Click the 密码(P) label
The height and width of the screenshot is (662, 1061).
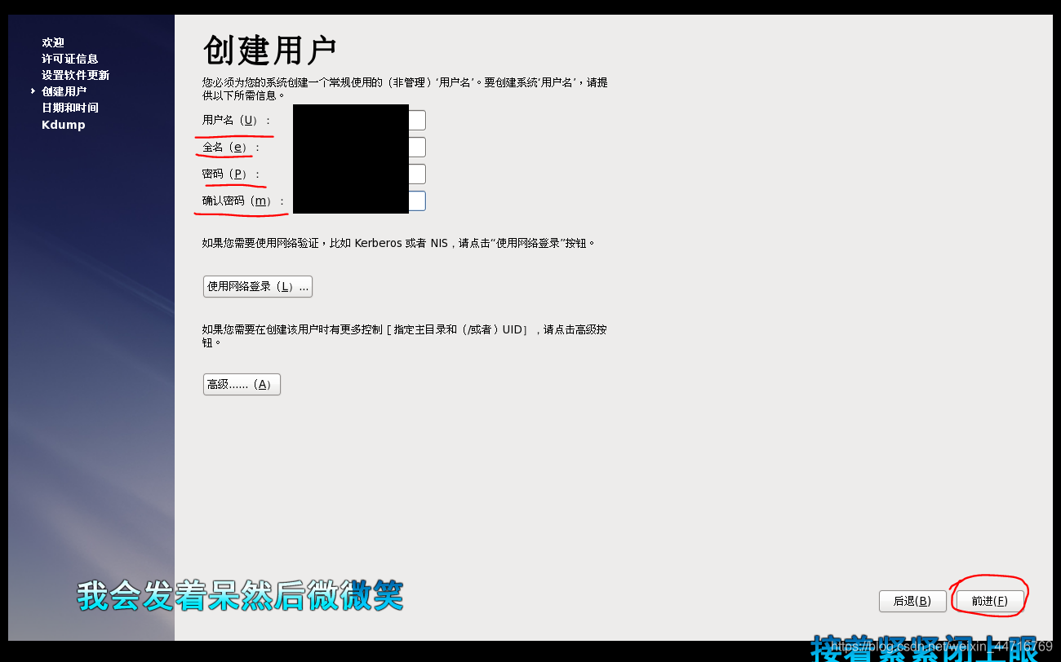(231, 174)
